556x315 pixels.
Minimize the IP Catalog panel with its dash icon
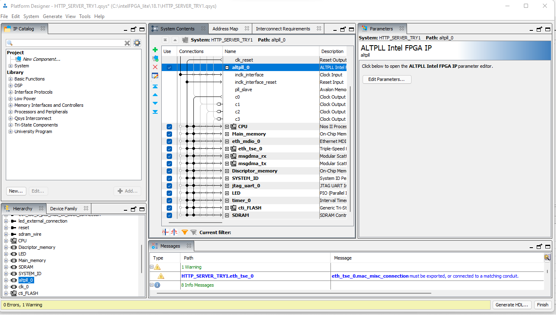[126, 30]
